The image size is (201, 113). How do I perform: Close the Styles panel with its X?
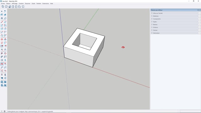199,22
